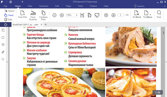The height and width of the screenshot is (97, 167).
Task: Click 'Сервировка' heading
Action: pyautogui.click(x=75, y=52)
